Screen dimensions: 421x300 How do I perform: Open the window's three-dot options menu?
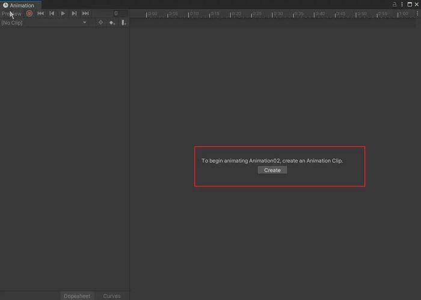point(402,4)
